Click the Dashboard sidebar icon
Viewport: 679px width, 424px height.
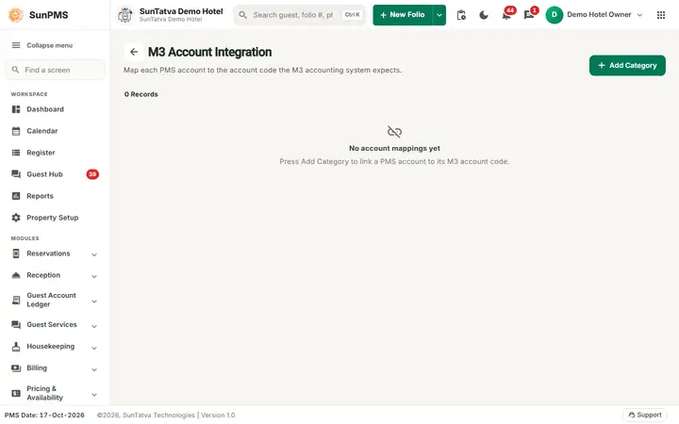(x=16, y=109)
